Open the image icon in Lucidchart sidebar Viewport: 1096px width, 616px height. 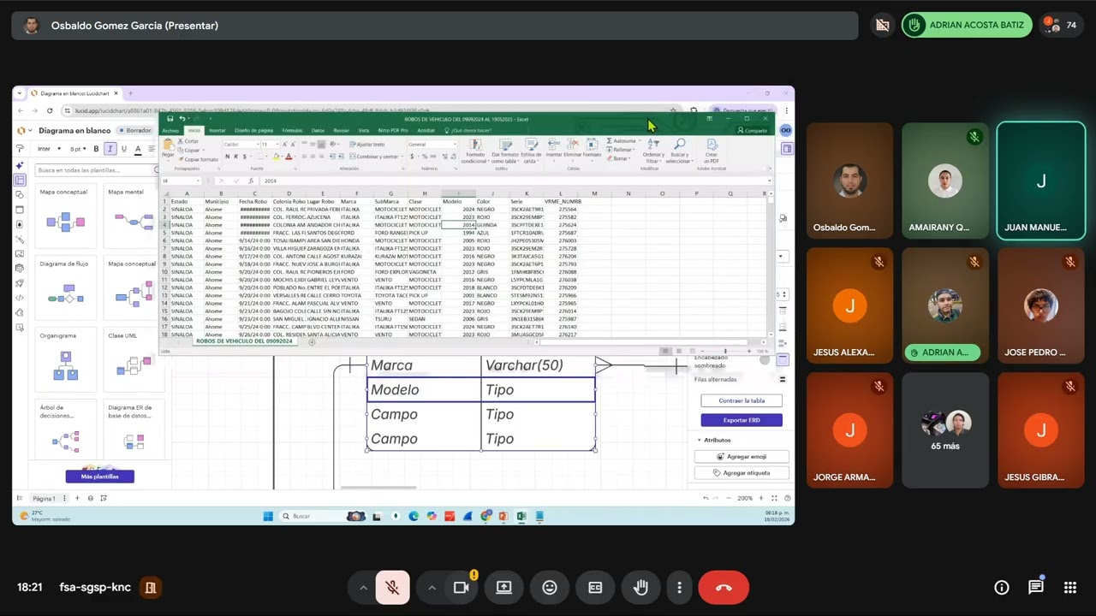20,254
